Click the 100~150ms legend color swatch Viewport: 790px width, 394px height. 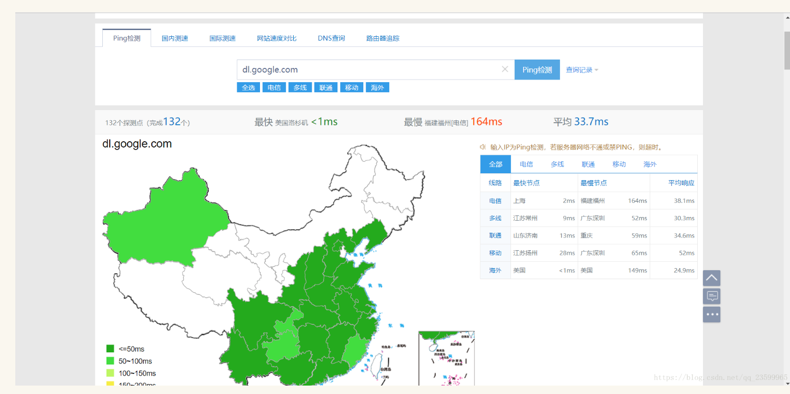110,373
